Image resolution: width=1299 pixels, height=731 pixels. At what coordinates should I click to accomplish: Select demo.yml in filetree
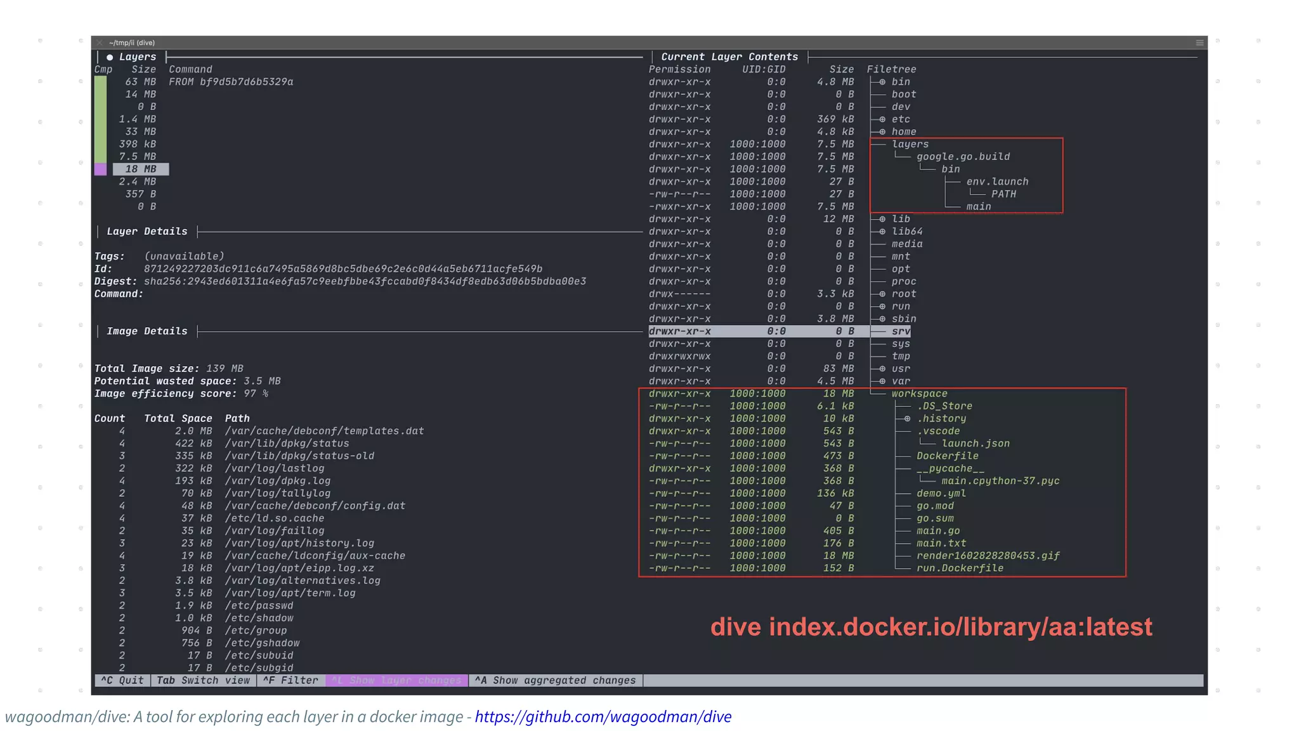coord(941,494)
